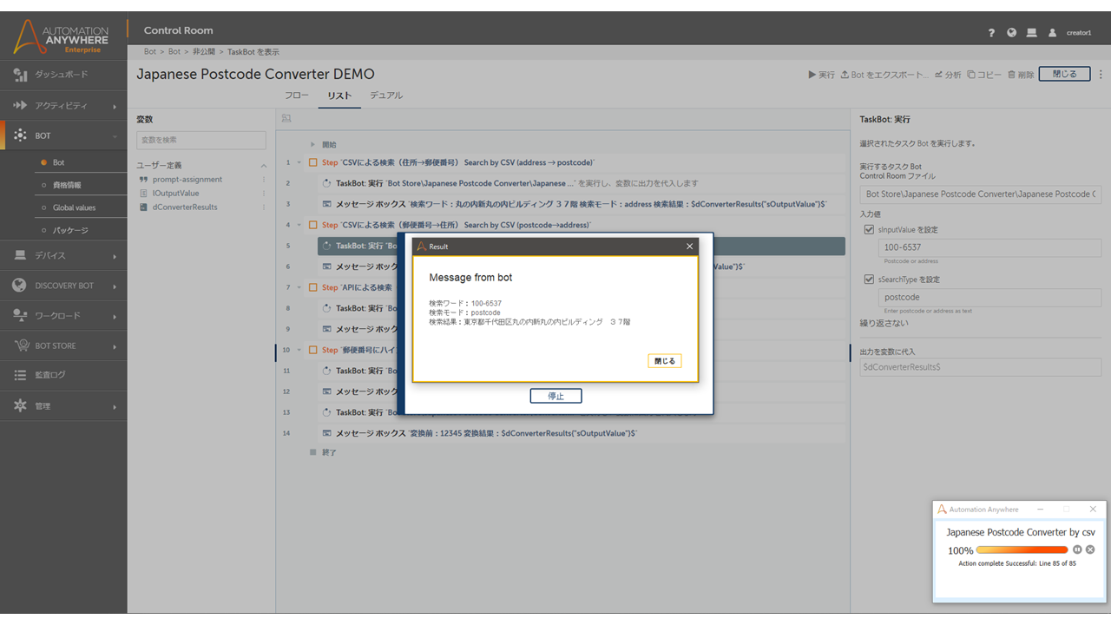Select the 終了 end marker
1111x625 pixels.
coord(323,452)
